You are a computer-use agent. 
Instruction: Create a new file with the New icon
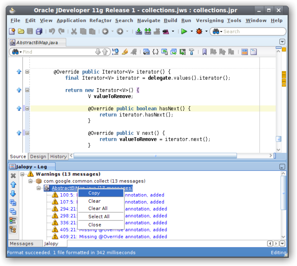[12, 31]
